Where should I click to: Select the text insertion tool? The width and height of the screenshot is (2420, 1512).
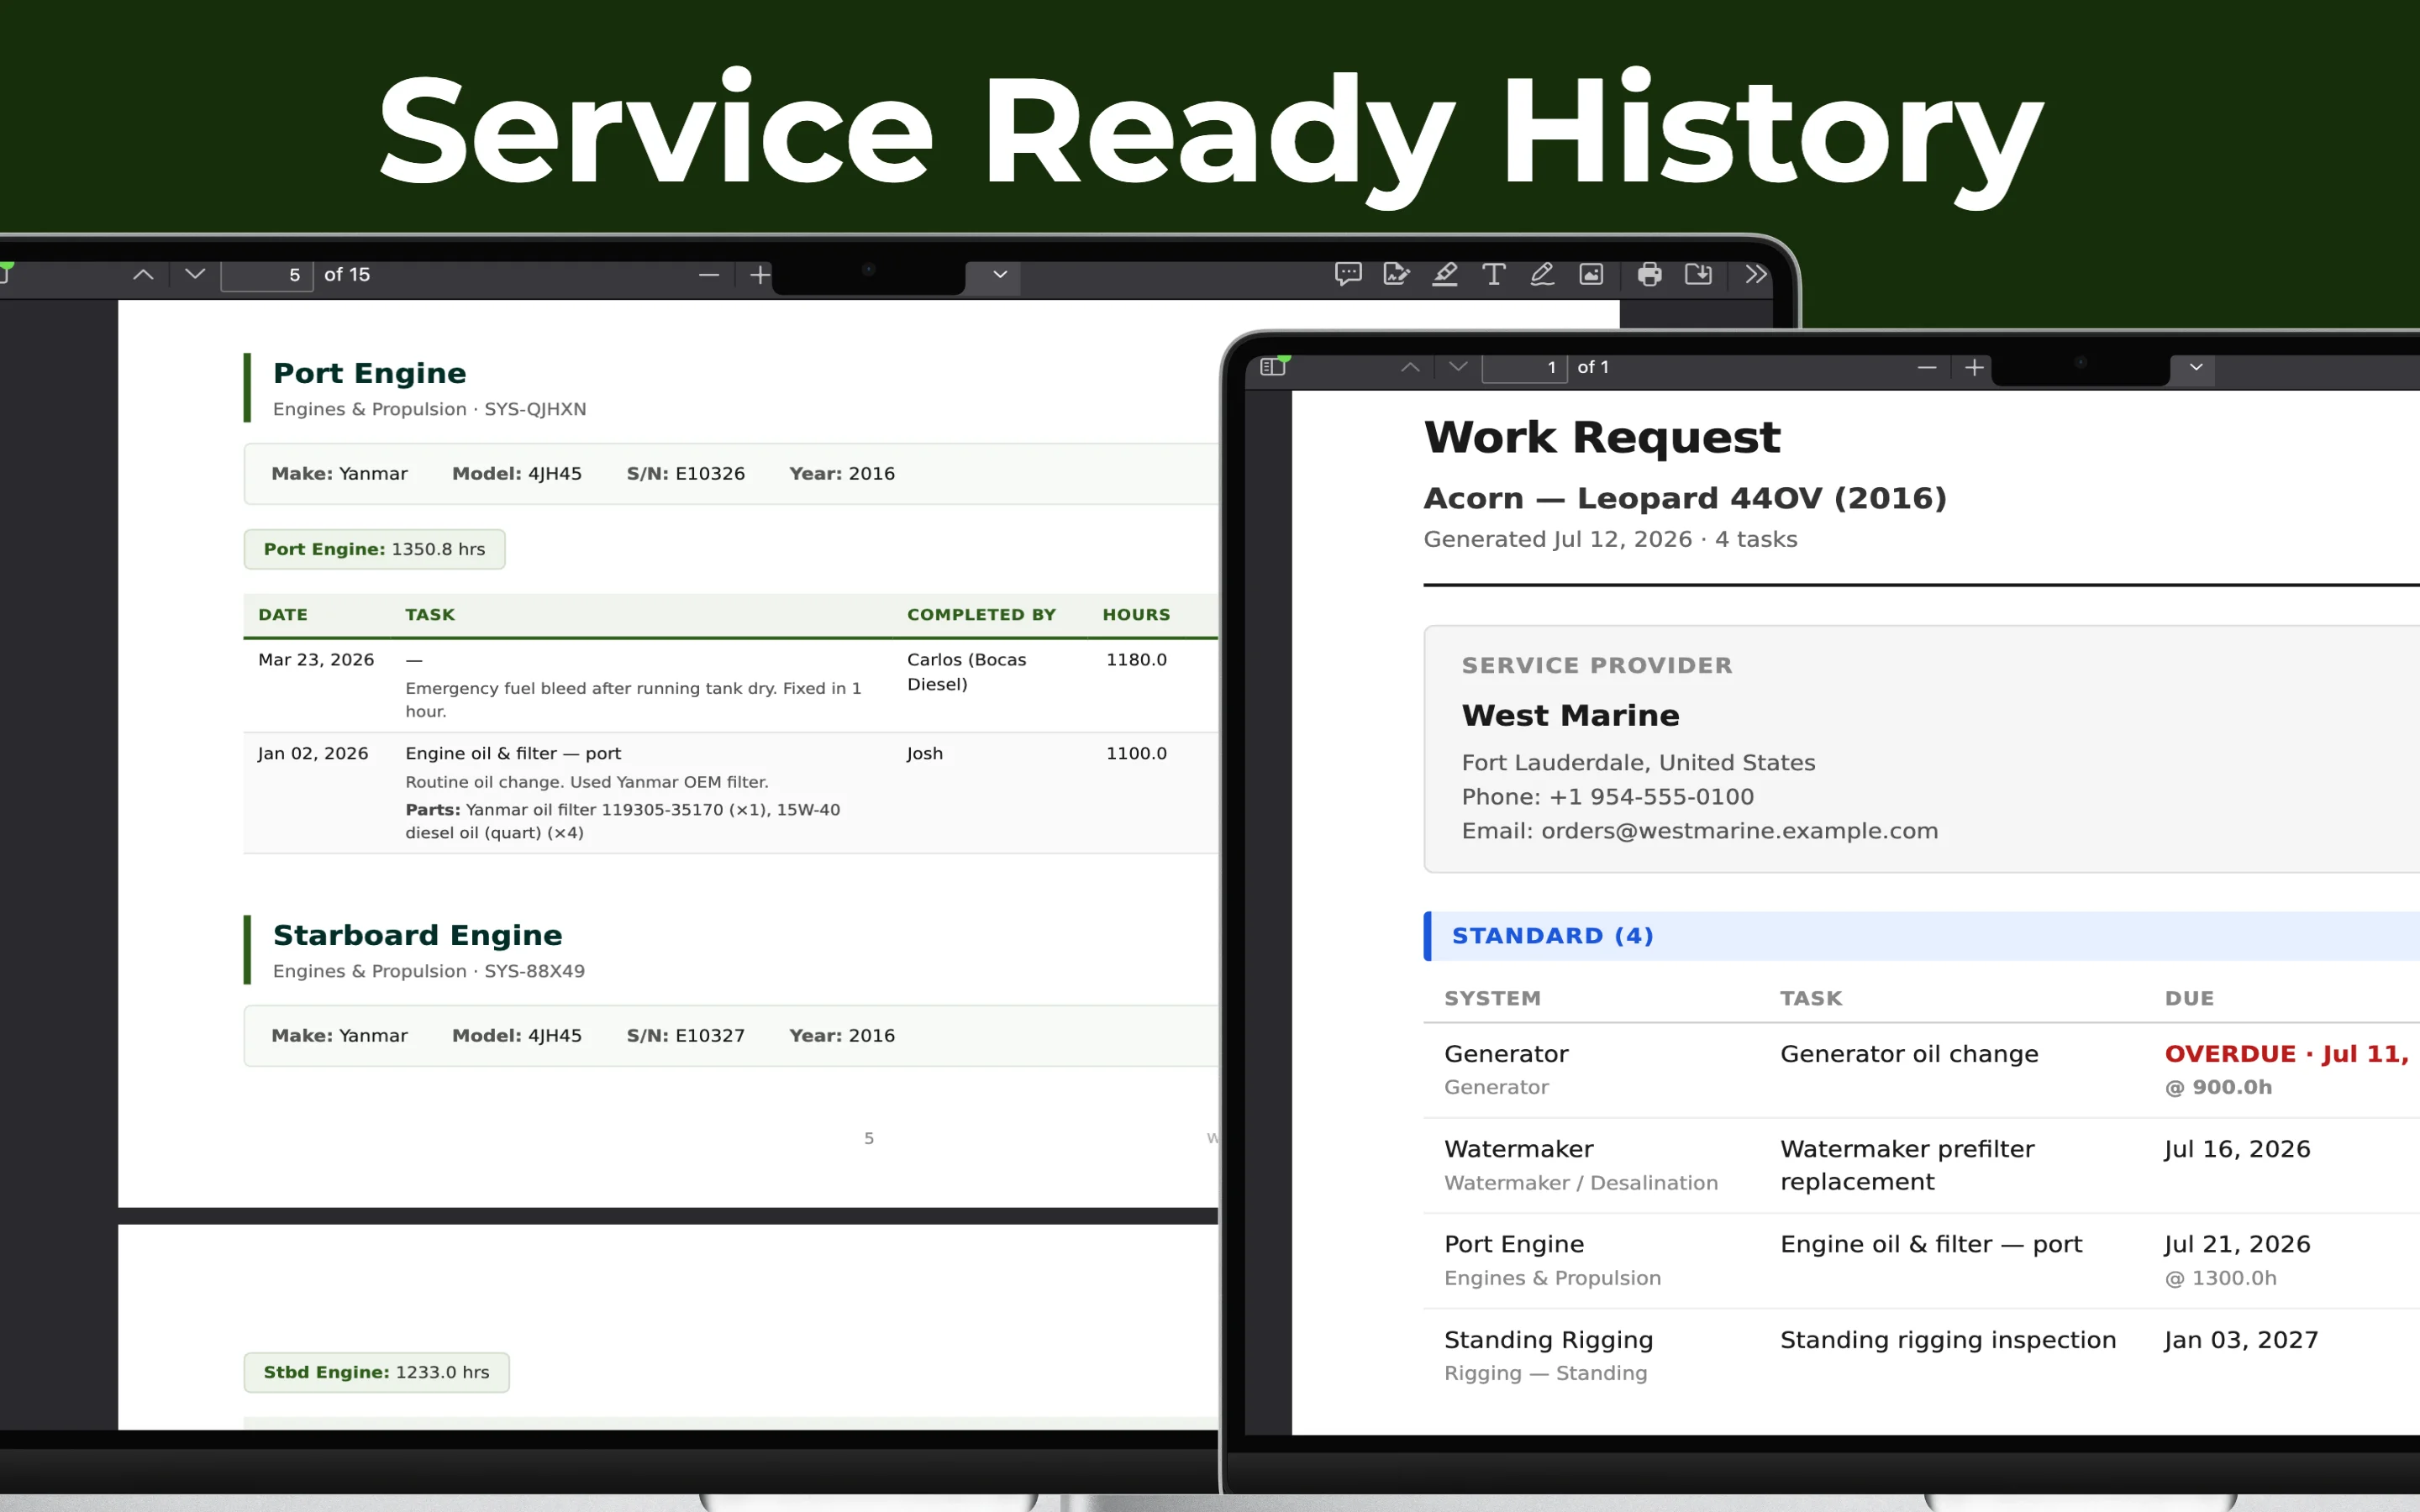coord(1494,274)
